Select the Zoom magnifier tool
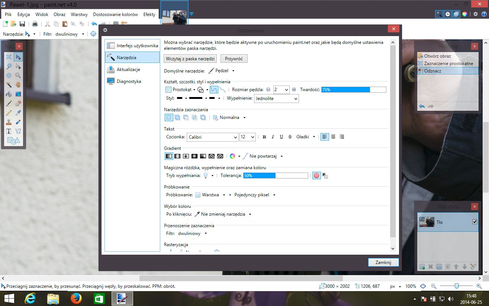Screen dimensions: 489x306 tap(18, 75)
